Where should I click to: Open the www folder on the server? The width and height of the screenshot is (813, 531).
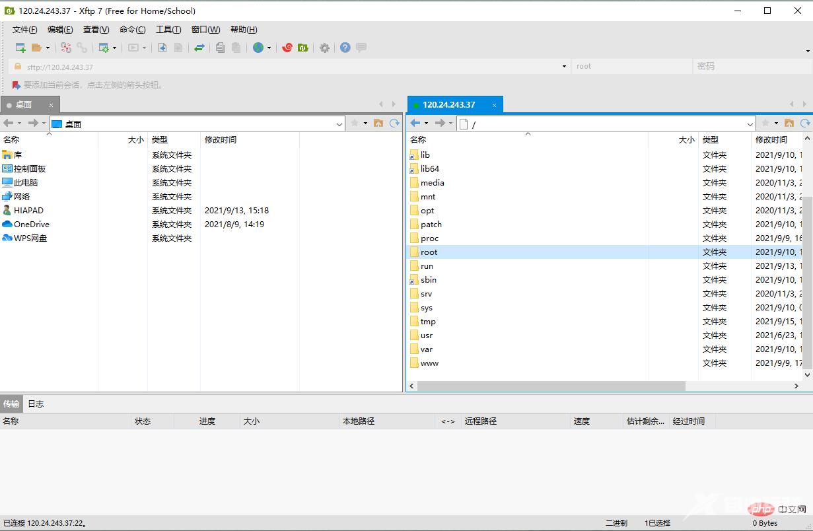coord(430,363)
